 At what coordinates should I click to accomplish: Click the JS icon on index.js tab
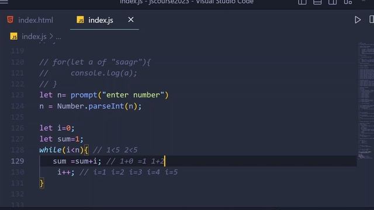click(x=80, y=20)
